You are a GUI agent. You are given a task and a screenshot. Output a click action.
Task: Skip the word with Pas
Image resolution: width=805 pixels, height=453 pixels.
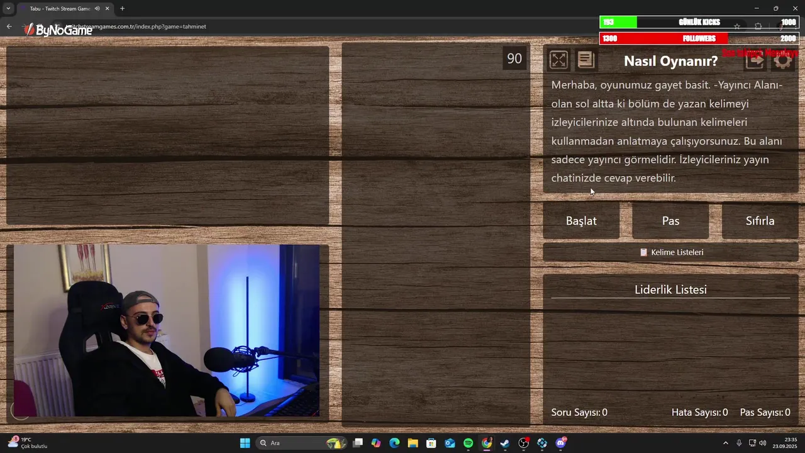pyautogui.click(x=670, y=221)
